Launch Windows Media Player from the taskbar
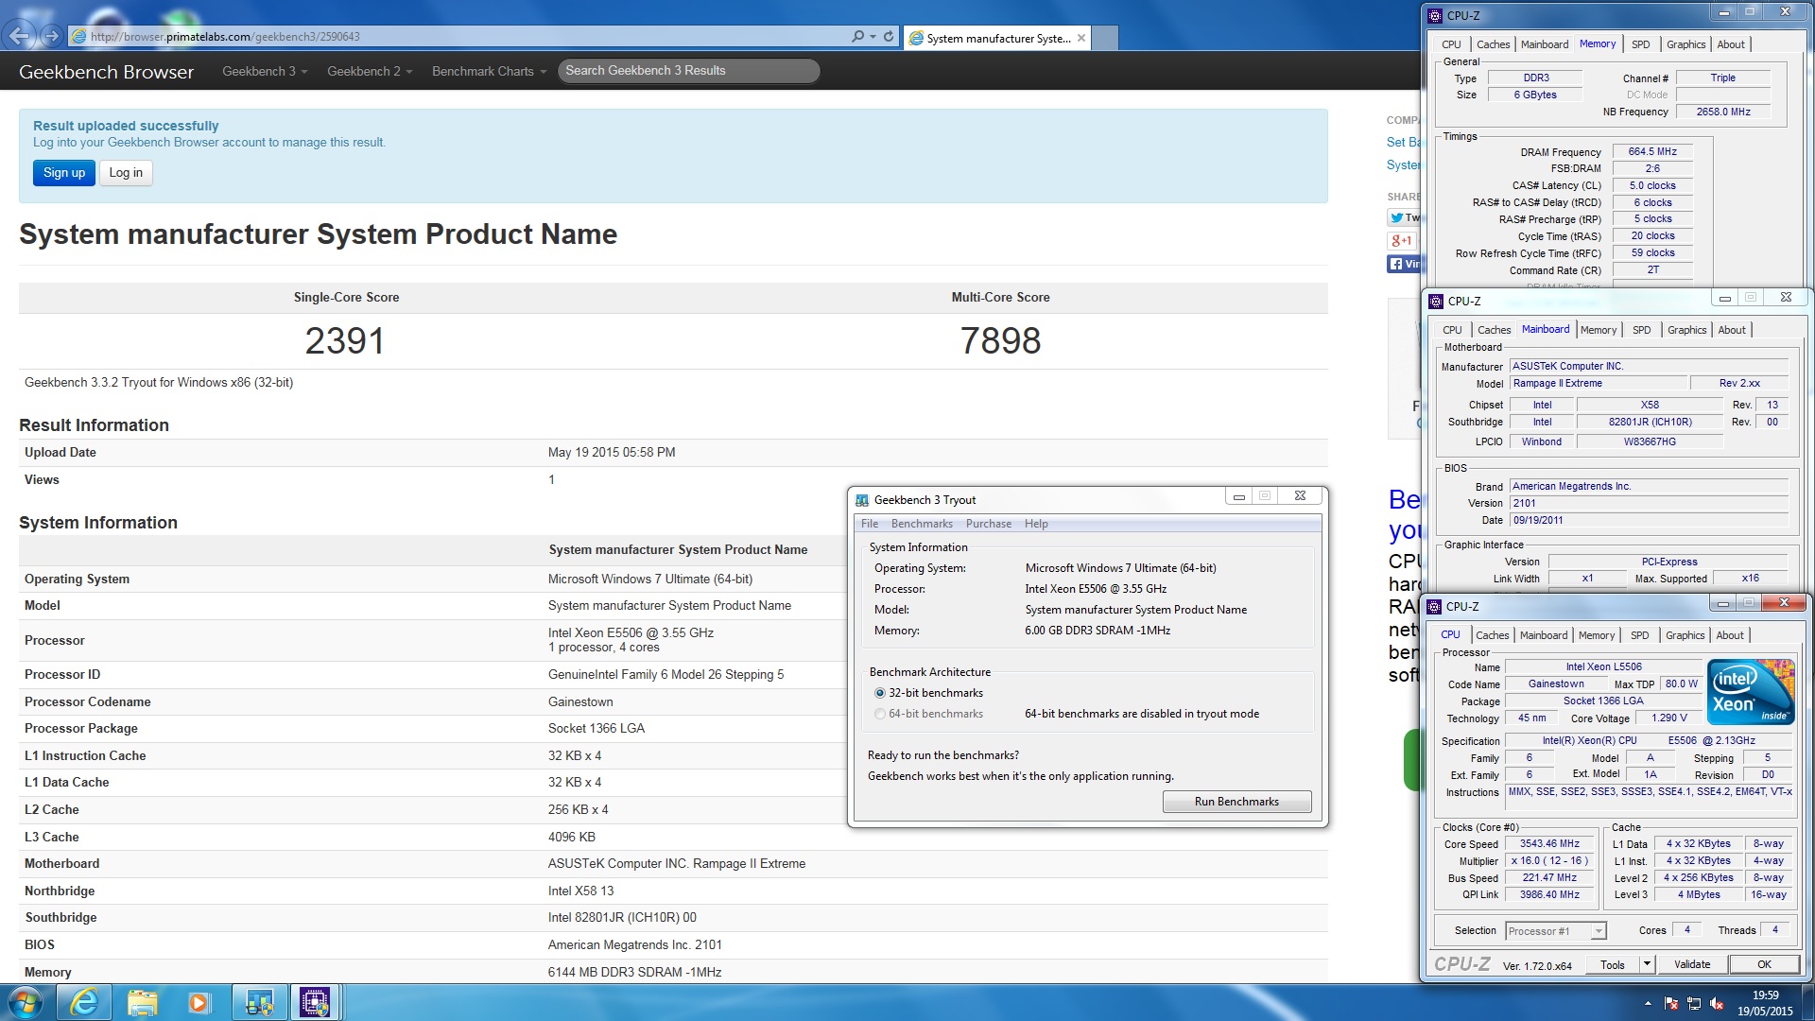The height and width of the screenshot is (1021, 1815). [199, 1002]
